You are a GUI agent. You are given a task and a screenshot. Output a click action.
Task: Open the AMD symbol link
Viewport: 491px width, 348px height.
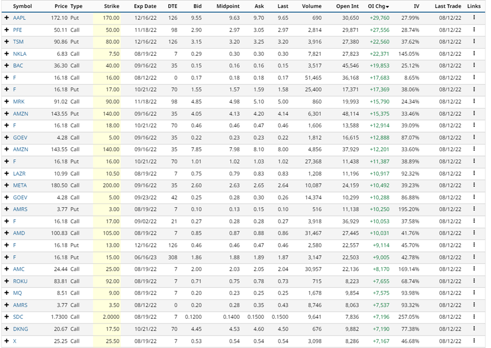click(x=19, y=233)
